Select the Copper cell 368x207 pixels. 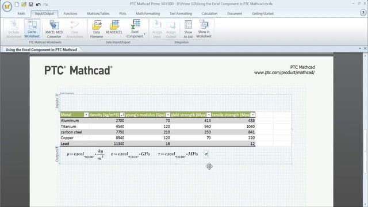pyautogui.click(x=74, y=138)
